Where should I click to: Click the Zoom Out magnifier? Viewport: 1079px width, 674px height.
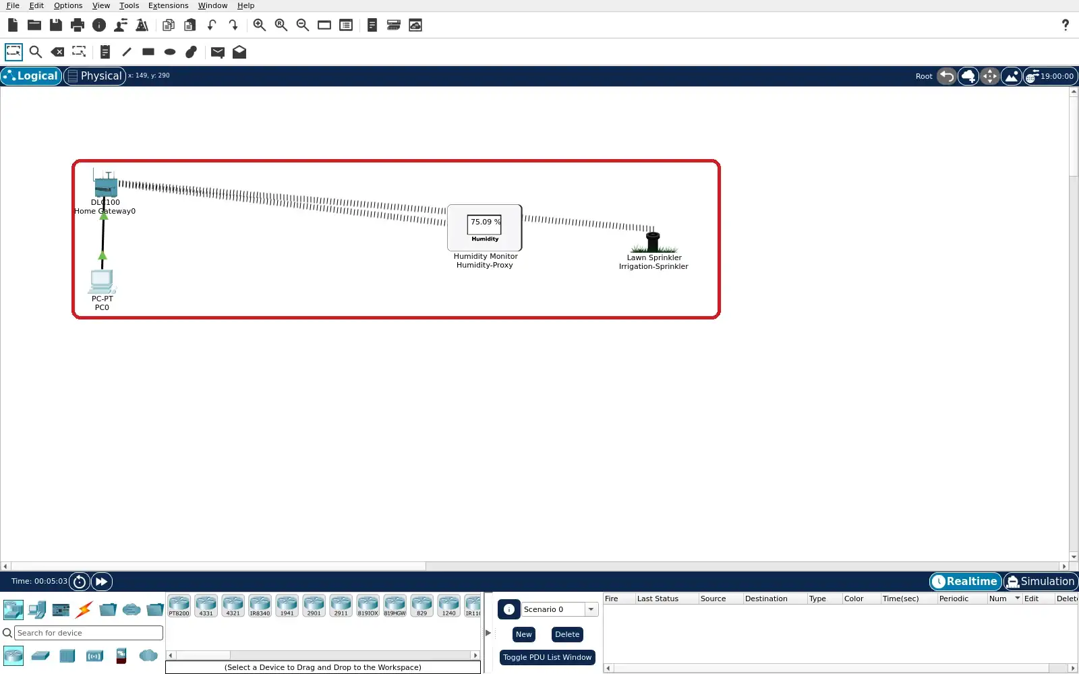303,25
